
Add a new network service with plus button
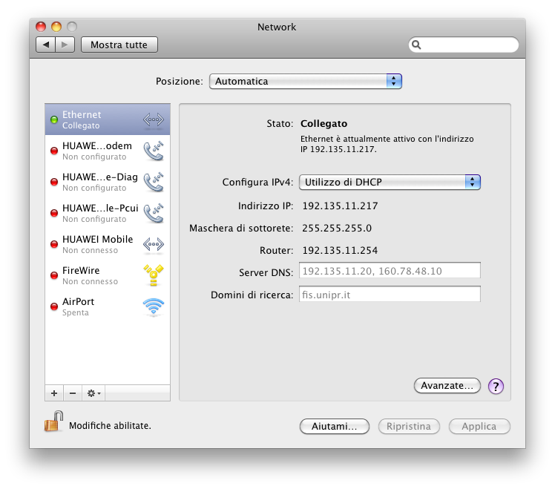coord(54,393)
